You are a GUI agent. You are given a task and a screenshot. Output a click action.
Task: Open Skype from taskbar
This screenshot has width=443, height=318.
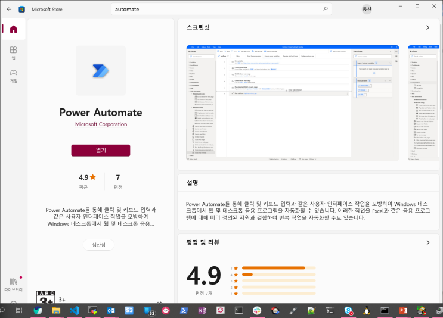point(349,311)
